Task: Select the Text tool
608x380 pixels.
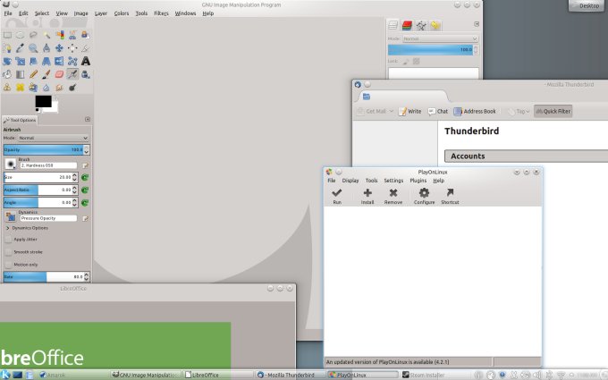Action: click(x=86, y=62)
